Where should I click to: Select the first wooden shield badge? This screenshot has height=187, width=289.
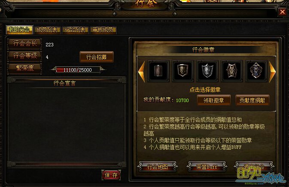[158, 71]
